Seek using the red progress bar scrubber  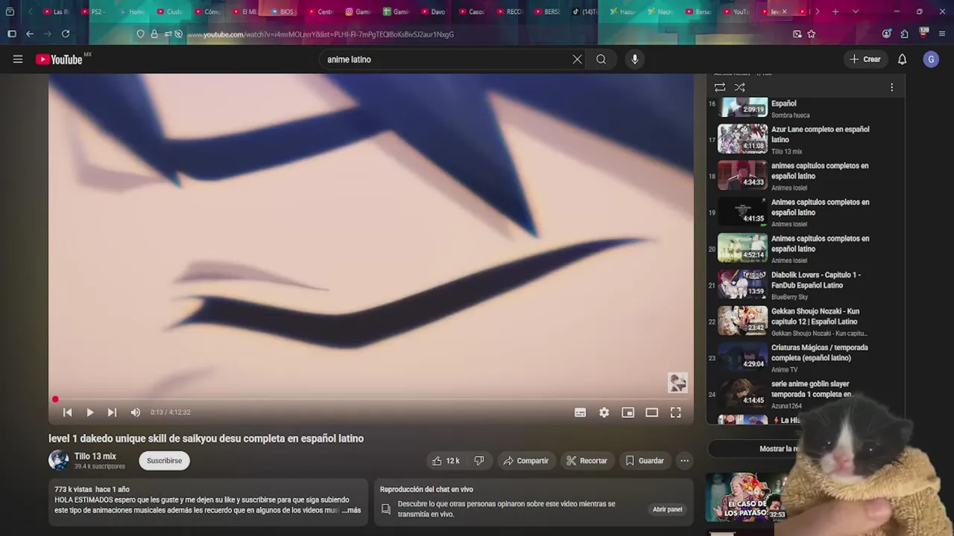pos(55,400)
